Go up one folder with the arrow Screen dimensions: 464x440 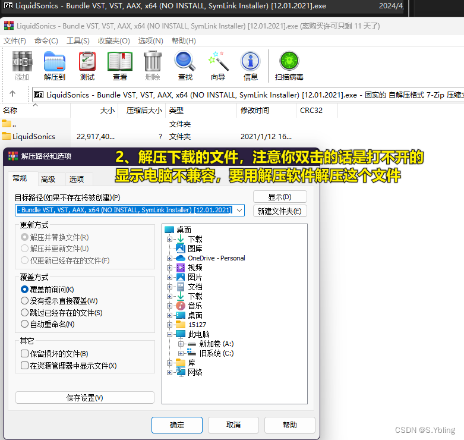[12, 94]
